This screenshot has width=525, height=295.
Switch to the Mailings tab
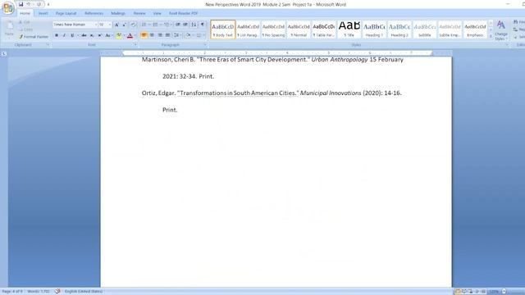click(118, 13)
